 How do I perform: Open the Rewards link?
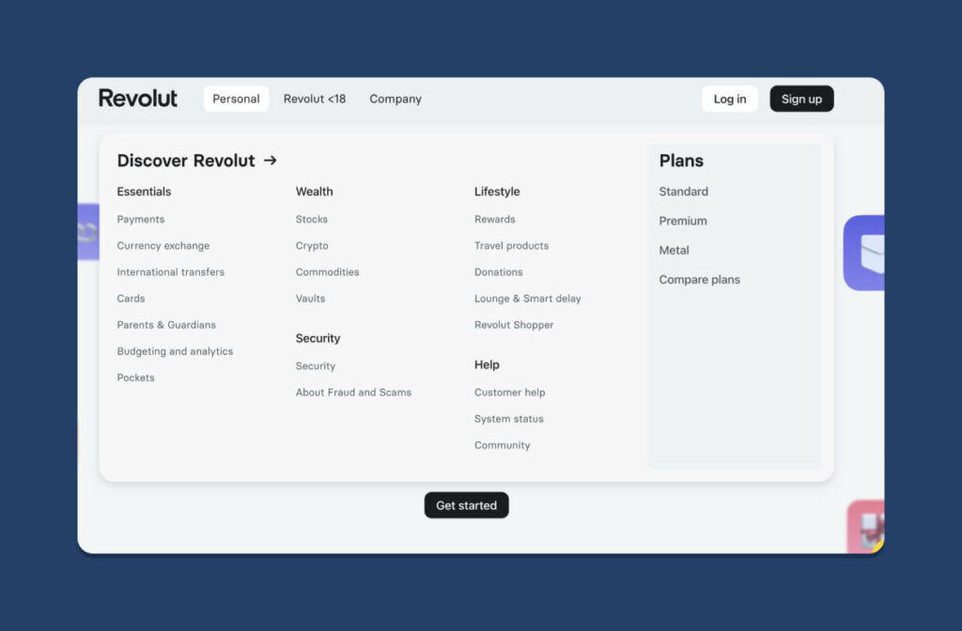click(x=494, y=220)
